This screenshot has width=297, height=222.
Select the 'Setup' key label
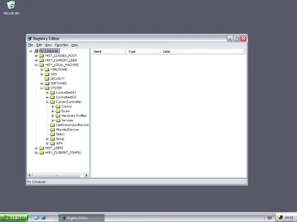(60, 139)
